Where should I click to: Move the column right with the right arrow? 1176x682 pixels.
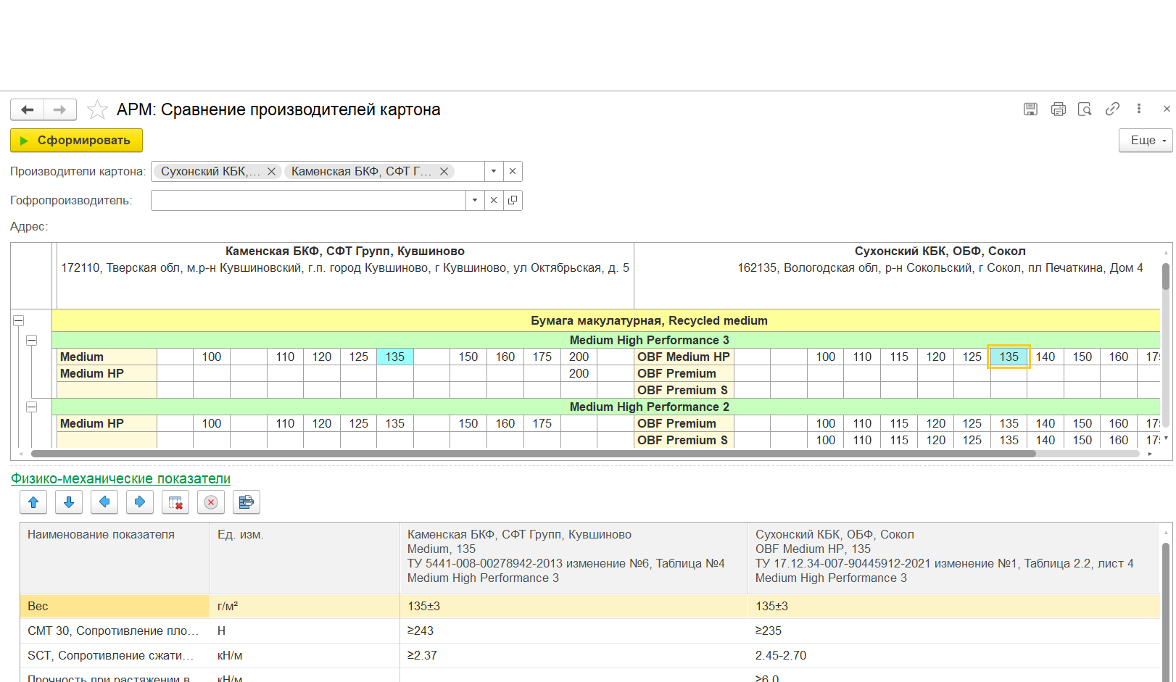[140, 502]
